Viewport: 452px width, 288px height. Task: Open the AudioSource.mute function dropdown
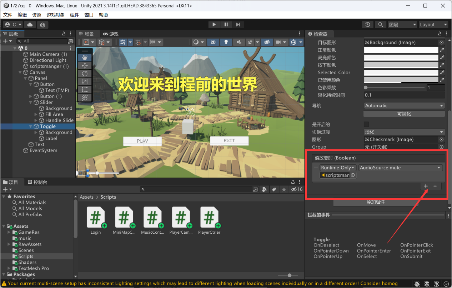401,167
